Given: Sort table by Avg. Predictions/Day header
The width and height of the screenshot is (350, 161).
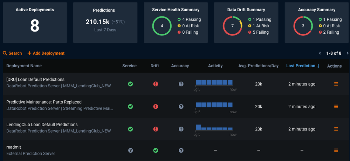Looking at the screenshot, I should coord(258,66).
